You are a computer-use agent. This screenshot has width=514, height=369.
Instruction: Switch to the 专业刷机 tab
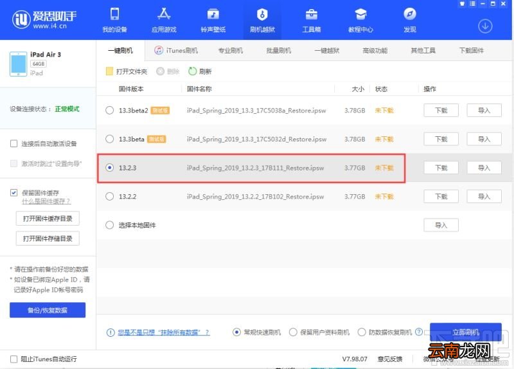tap(231, 51)
